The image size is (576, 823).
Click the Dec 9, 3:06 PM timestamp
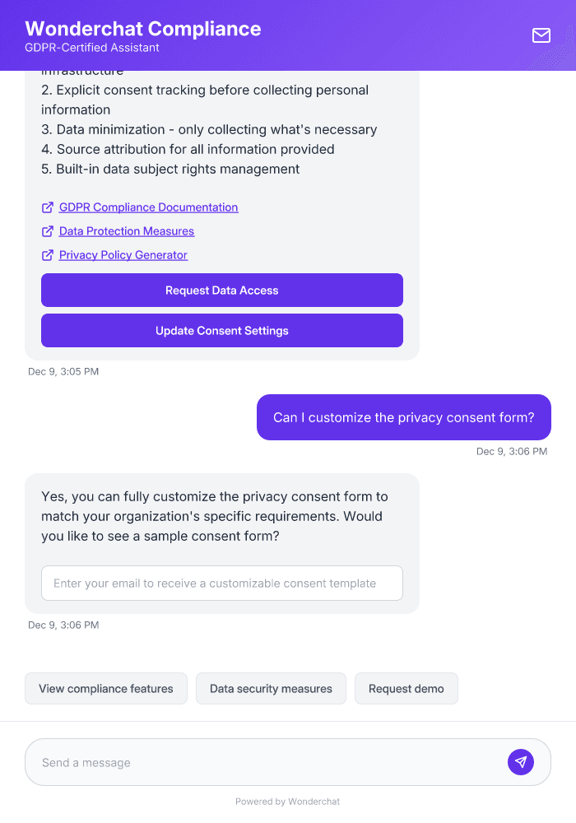coord(512,451)
